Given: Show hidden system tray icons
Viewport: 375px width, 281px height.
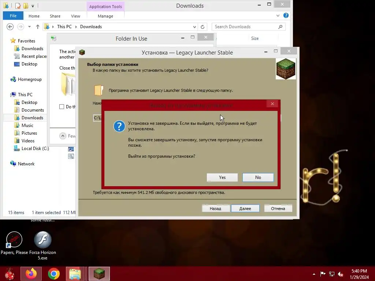Looking at the screenshot, I should tap(314, 274).
